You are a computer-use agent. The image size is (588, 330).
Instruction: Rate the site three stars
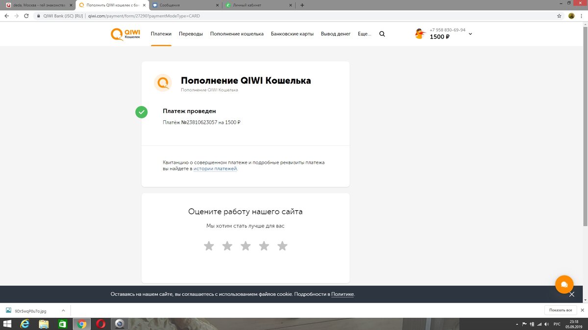point(245,246)
